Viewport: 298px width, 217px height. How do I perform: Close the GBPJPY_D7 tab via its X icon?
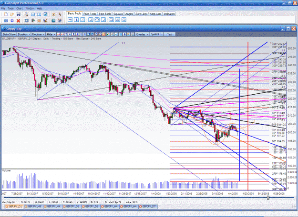coord(141,207)
